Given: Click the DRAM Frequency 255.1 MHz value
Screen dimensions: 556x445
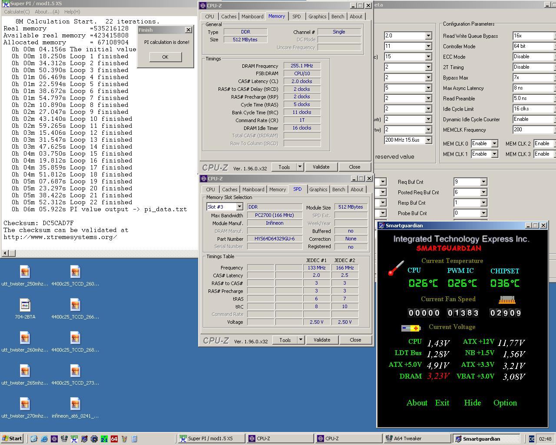Looking at the screenshot, I should pyautogui.click(x=302, y=66).
